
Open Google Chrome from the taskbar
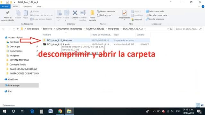pyautogui.click(x=60, y=111)
